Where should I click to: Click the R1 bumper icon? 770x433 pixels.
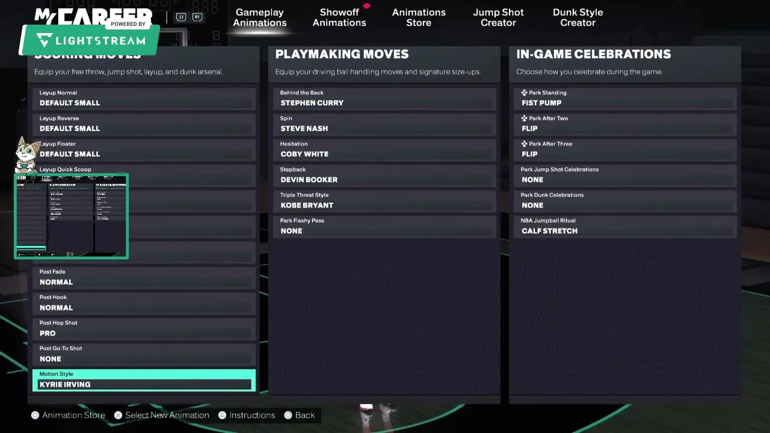197,17
